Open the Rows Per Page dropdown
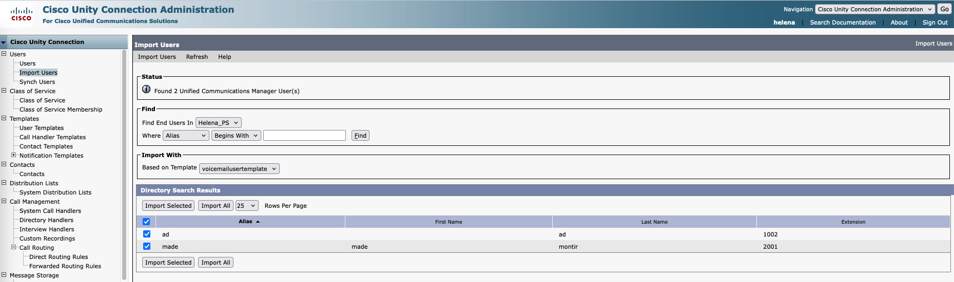This screenshot has height=282, width=954. click(x=246, y=206)
